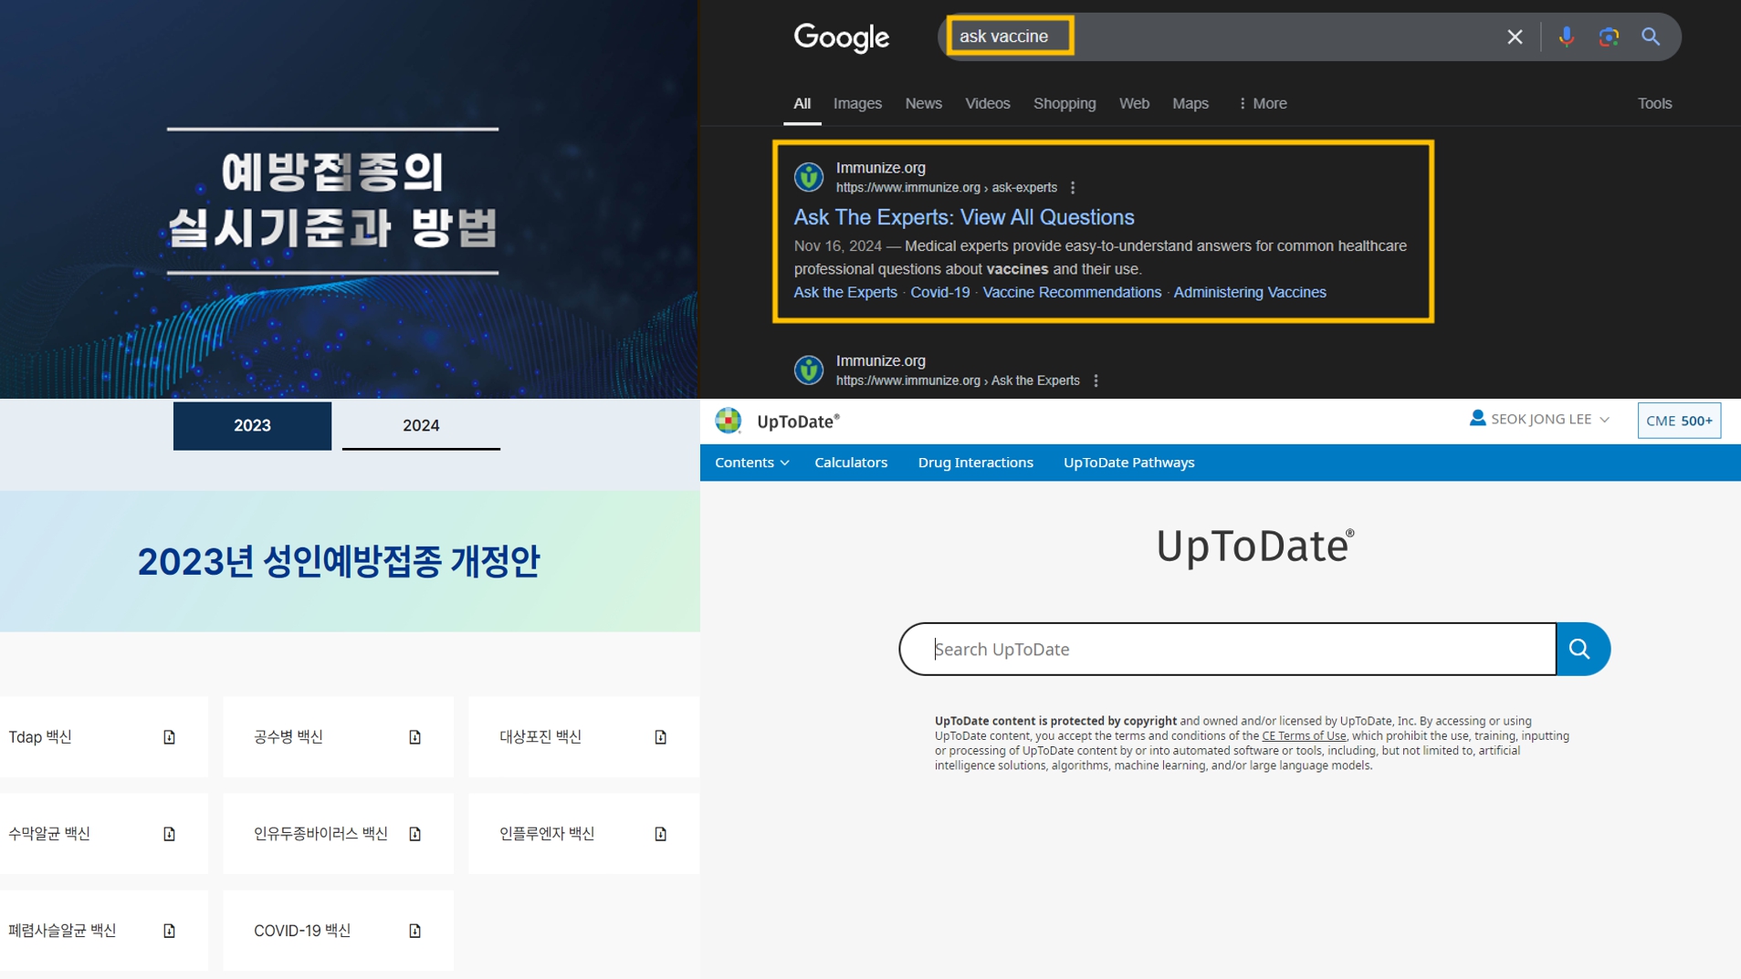Focus the Search UpToDate input field

[1228, 649]
